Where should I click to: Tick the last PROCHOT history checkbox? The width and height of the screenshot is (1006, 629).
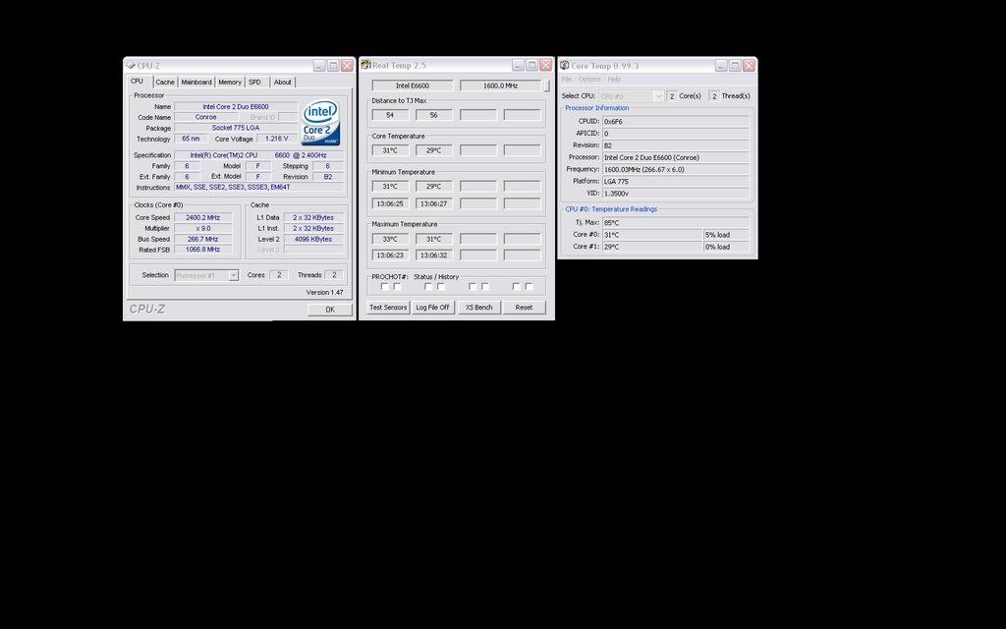pyautogui.click(x=529, y=287)
